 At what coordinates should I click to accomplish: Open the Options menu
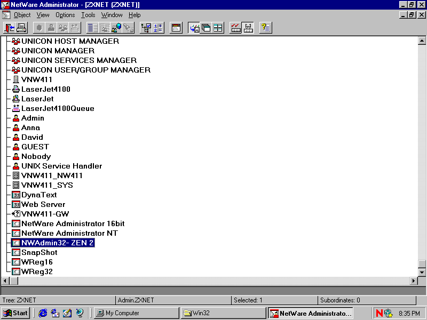65,15
